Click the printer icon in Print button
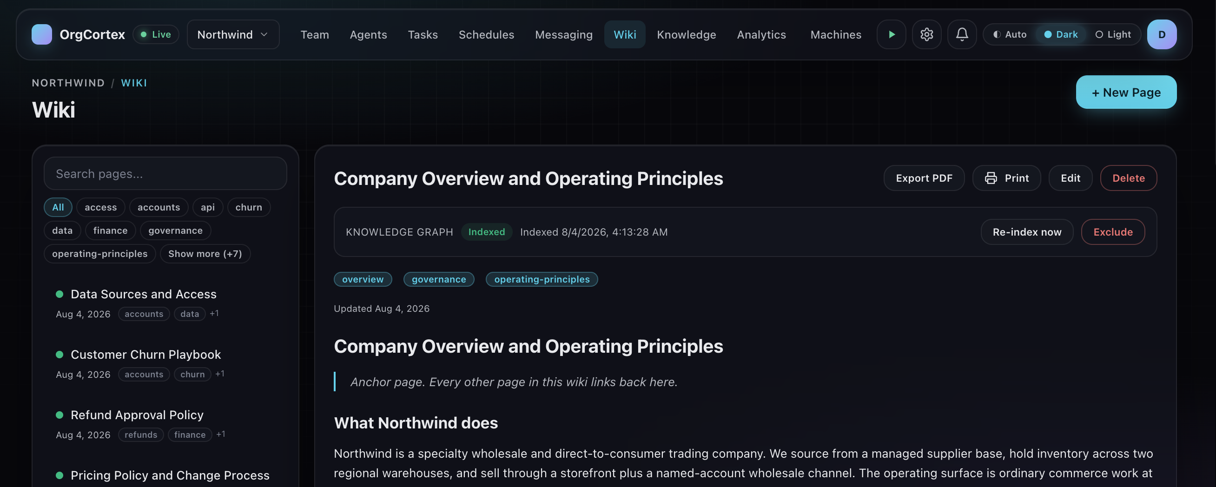 point(991,178)
